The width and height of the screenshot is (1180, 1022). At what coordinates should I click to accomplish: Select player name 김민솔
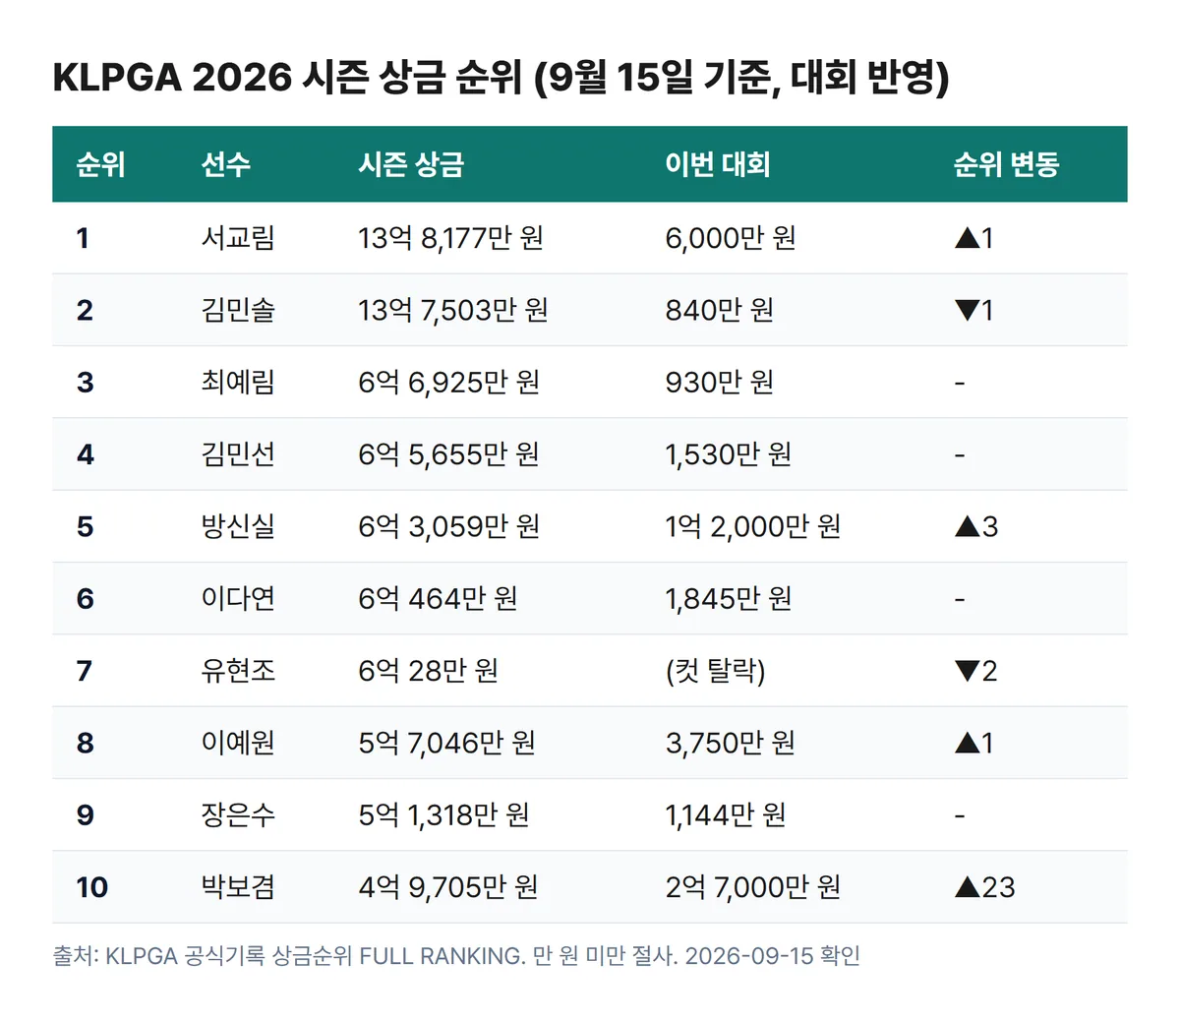coord(238,310)
